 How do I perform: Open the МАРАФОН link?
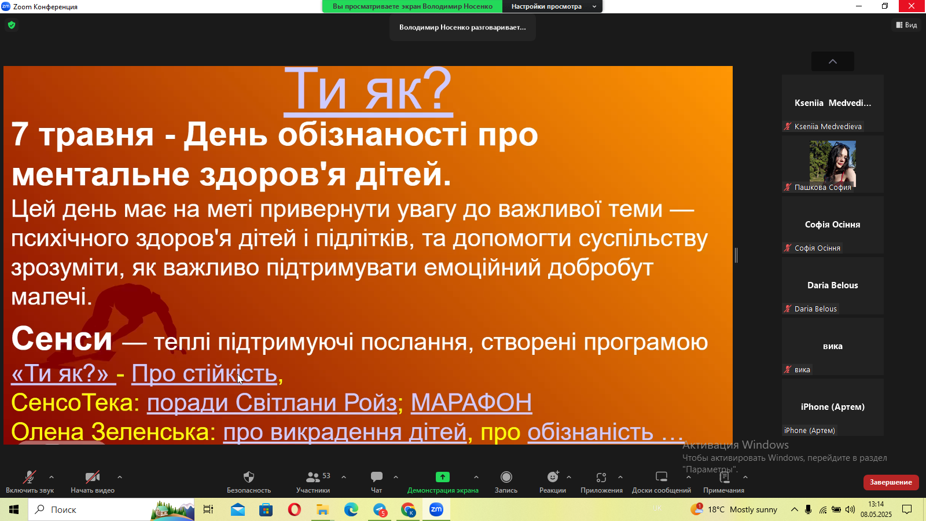click(x=471, y=403)
